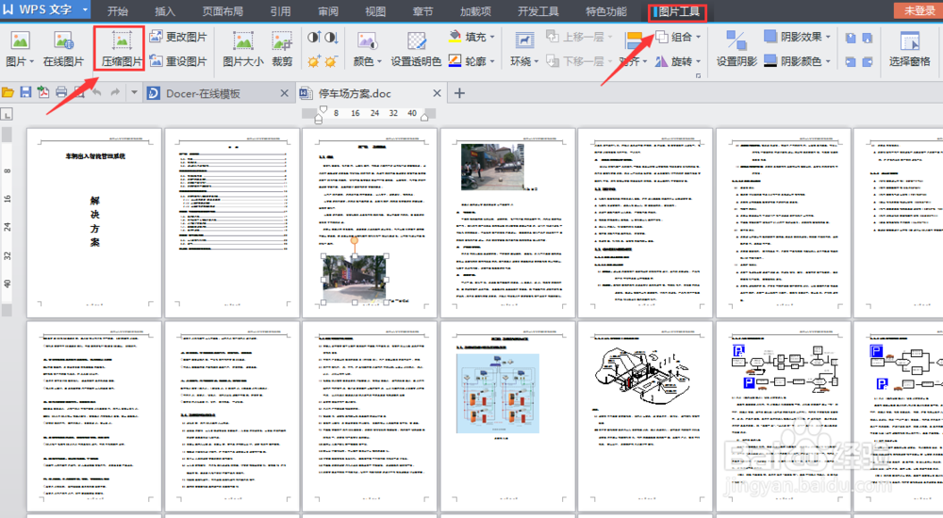Open the 开发工具 developer tab
943x518 pixels.
coord(538,10)
